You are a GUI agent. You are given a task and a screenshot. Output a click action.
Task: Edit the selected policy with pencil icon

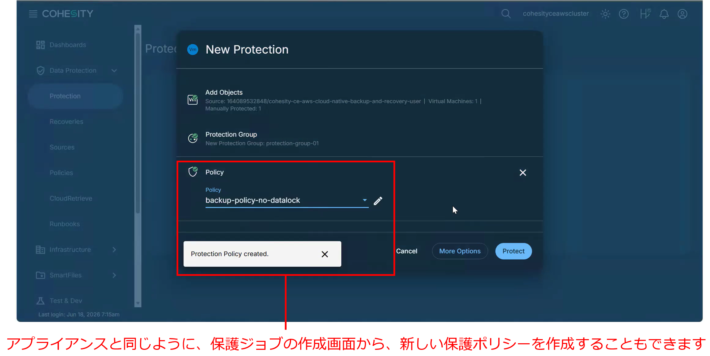tap(378, 201)
